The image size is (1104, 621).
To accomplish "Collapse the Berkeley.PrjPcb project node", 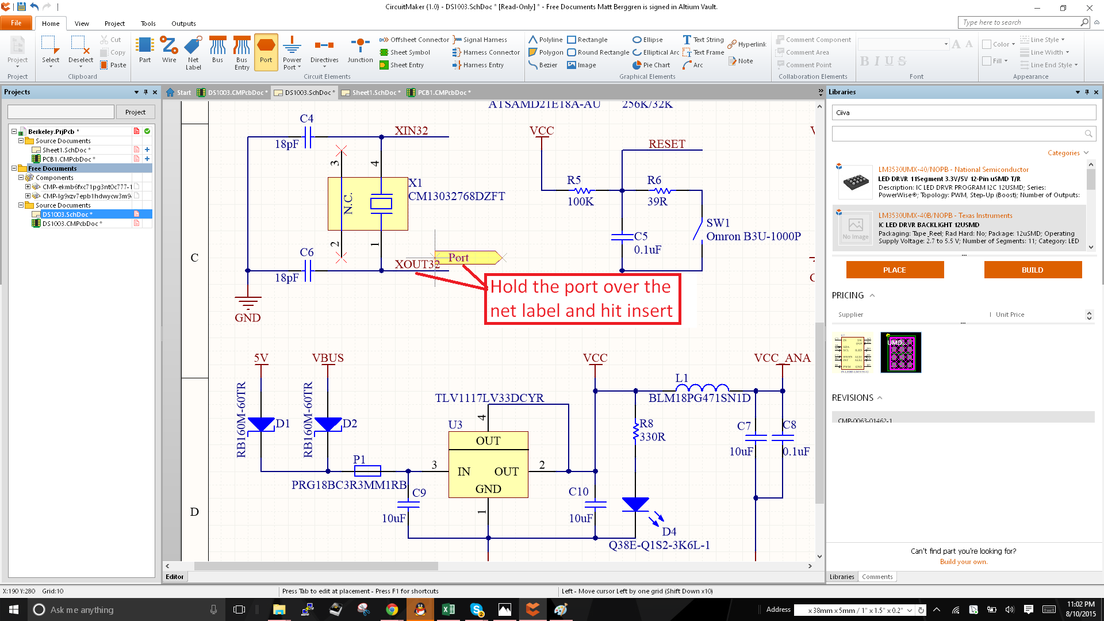I will click(x=14, y=132).
